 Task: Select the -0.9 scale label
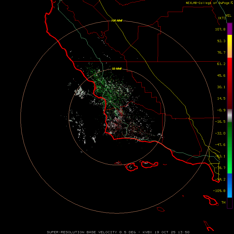pyautogui.click(x=221, y=110)
